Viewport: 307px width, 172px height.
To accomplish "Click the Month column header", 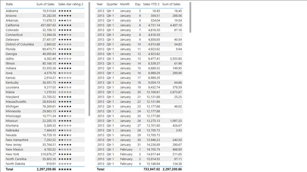I will pyautogui.click(x=125, y=4).
